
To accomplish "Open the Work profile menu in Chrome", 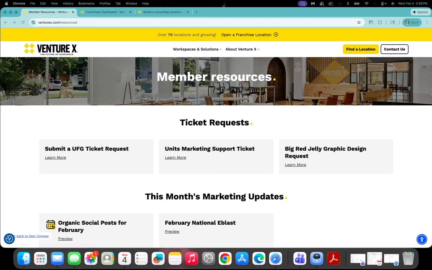I will click(x=412, y=22).
